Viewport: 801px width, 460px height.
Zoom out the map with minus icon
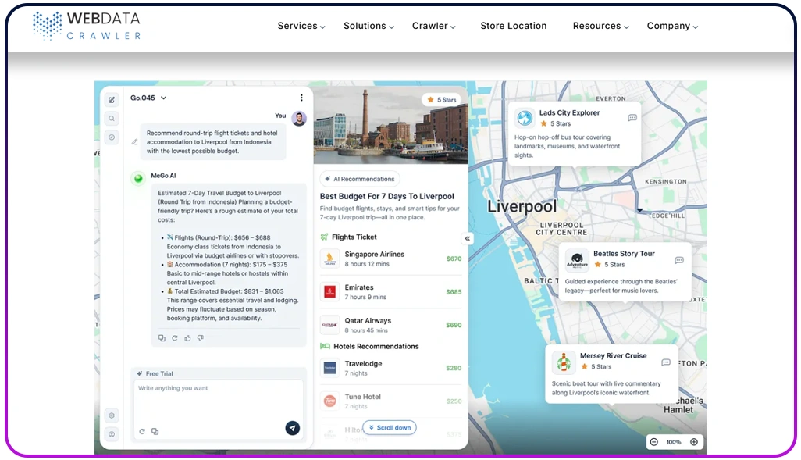click(x=653, y=442)
